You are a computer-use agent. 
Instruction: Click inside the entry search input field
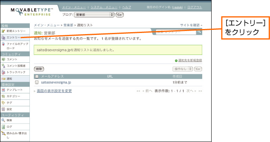176,32
